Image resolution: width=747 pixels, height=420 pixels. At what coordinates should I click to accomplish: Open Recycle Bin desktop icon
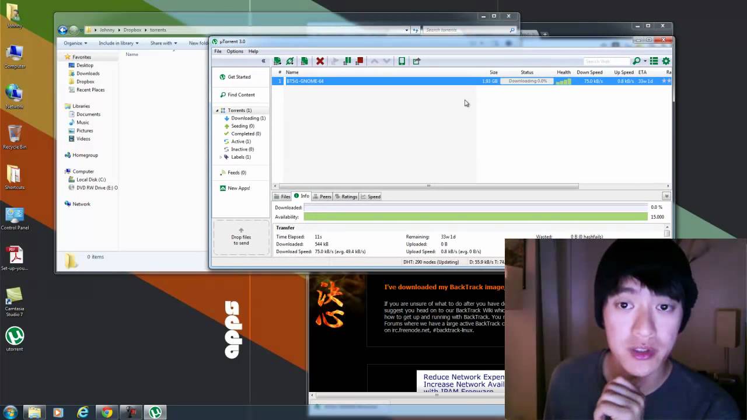pos(15,137)
